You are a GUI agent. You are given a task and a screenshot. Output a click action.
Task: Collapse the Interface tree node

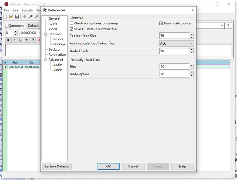pyautogui.click(x=45, y=34)
